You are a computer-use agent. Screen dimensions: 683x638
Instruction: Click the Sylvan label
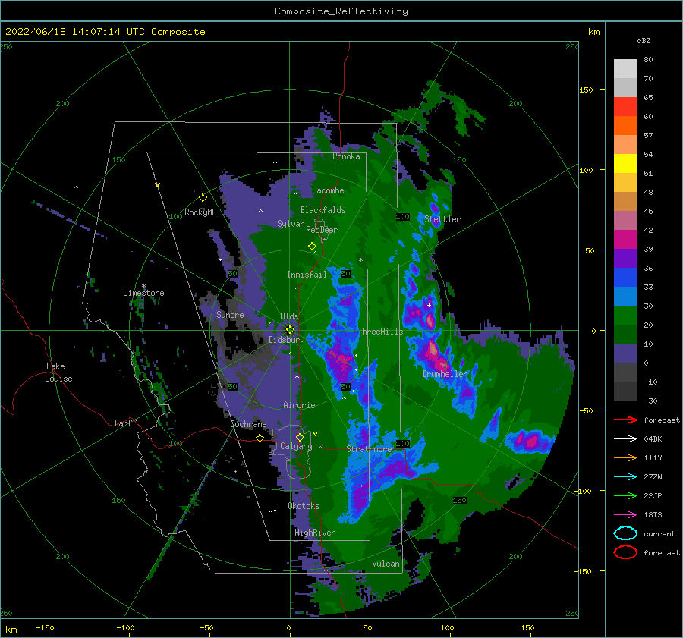tap(291, 224)
